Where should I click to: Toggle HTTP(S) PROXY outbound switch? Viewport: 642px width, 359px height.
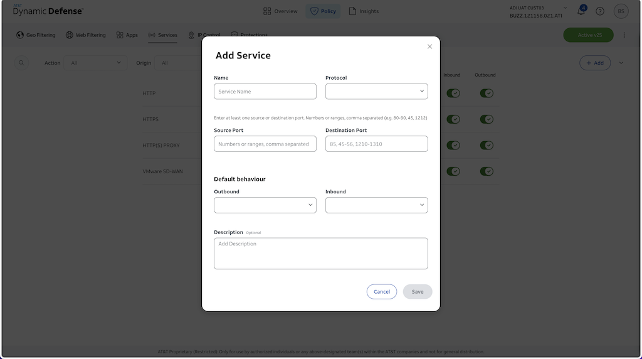[487, 145]
